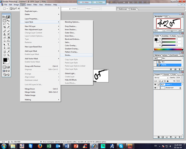The image size is (186, 149).
Task: Toggle Lock all padlock checkbox
Action: pos(168,81)
